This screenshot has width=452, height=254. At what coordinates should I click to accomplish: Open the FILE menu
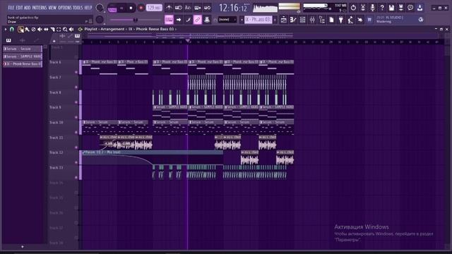tap(11, 8)
